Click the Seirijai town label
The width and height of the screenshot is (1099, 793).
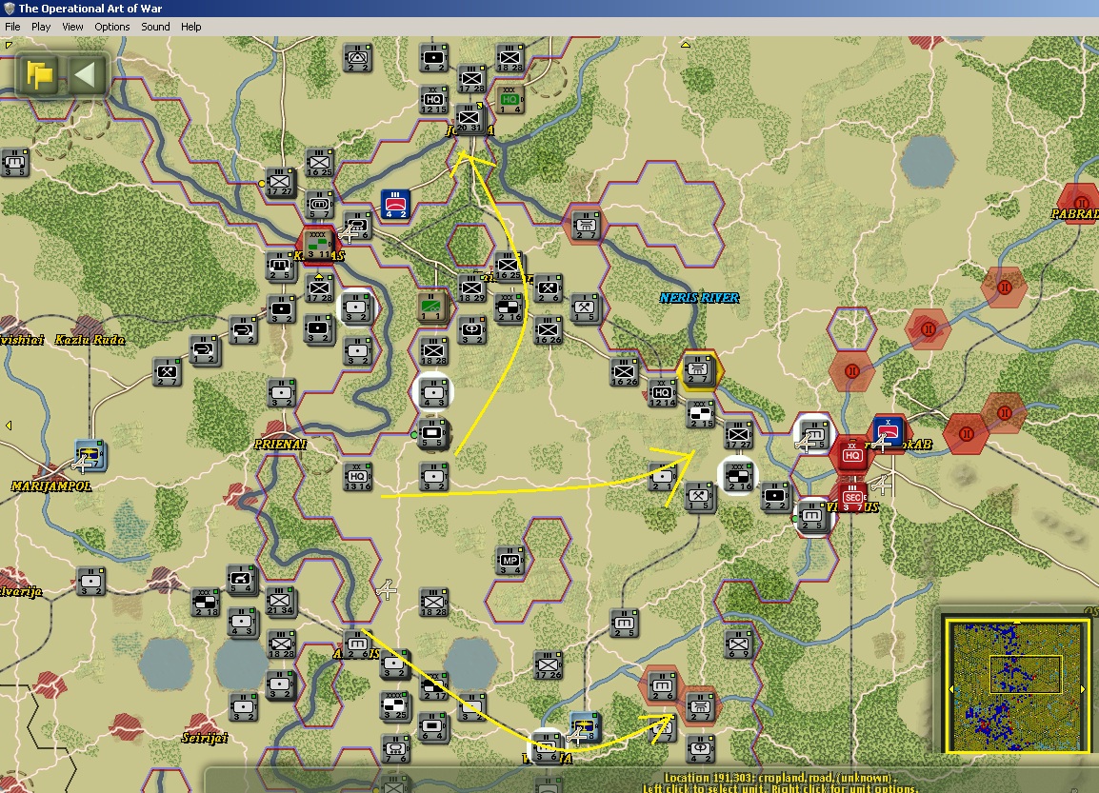point(205,738)
